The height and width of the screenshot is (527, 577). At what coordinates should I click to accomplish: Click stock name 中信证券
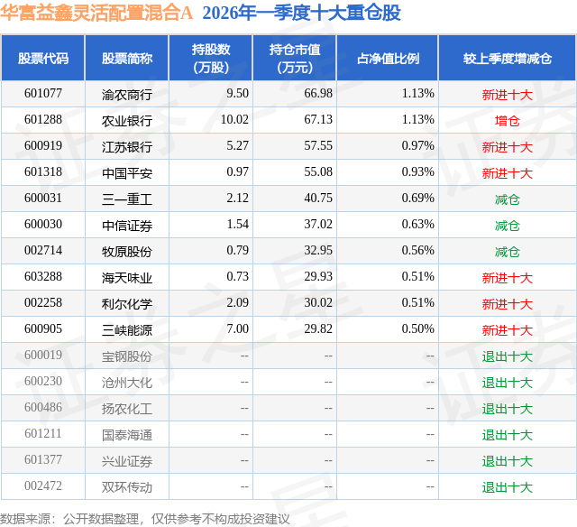127,226
